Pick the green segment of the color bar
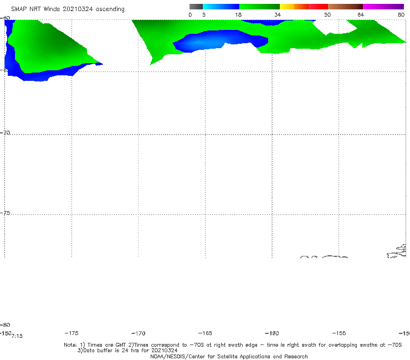Screen dimensions: 410x360 [x=259, y=7]
